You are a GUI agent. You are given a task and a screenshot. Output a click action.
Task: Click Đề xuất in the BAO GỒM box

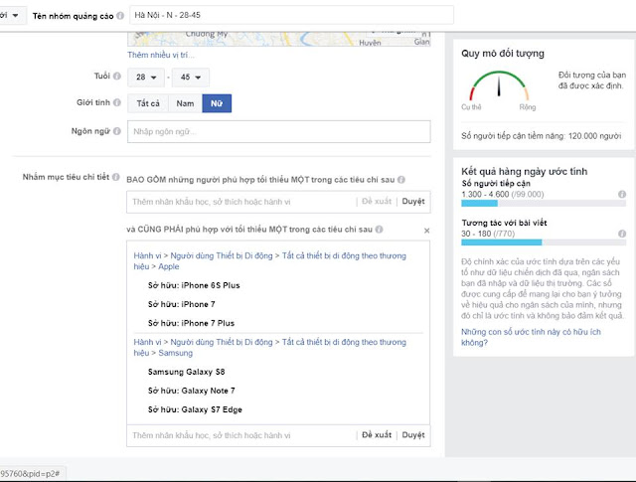377,201
